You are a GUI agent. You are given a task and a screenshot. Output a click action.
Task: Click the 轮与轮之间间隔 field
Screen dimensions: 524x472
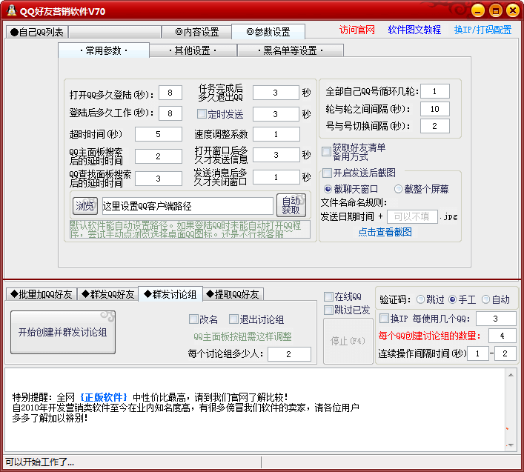(x=435, y=109)
